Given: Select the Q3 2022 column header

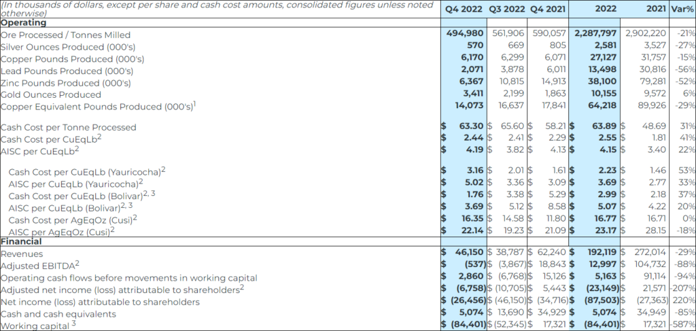Looking at the screenshot, I should pyautogui.click(x=506, y=10).
